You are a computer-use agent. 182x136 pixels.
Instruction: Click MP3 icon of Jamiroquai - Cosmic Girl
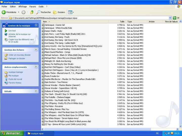coord(43,25)
